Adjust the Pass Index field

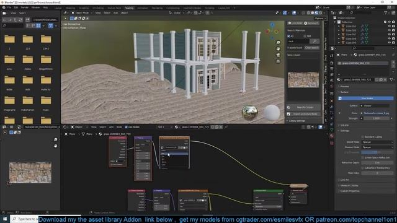pos(377,173)
